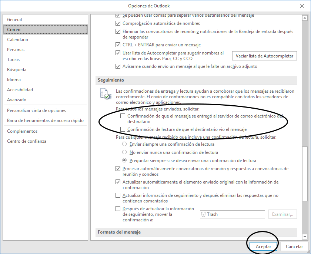The width and height of the screenshot is (311, 254).
Task: Select Barra de herramientas de acceso rápido
Action: point(45,121)
